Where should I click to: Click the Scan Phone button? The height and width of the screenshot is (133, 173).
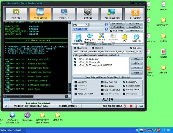pos(134,27)
